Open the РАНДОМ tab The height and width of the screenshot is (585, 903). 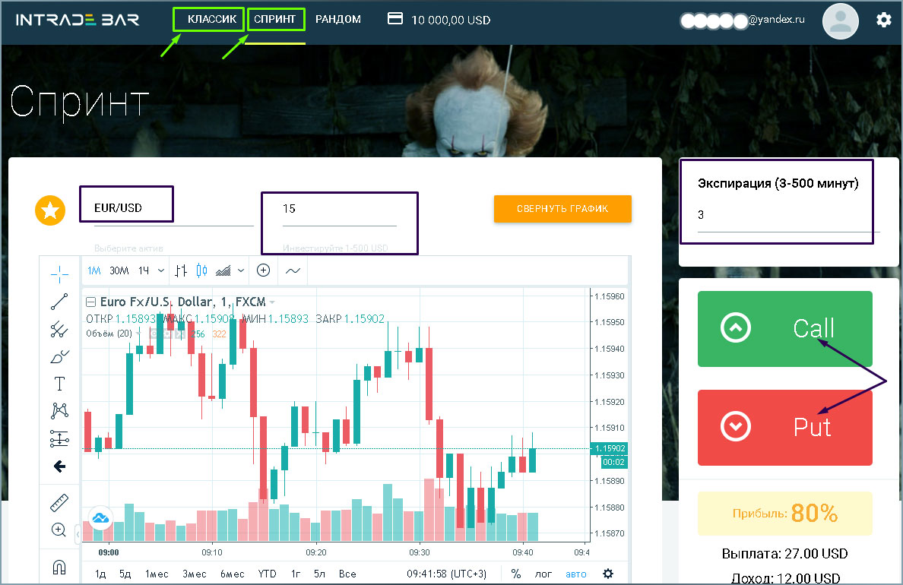click(x=338, y=19)
